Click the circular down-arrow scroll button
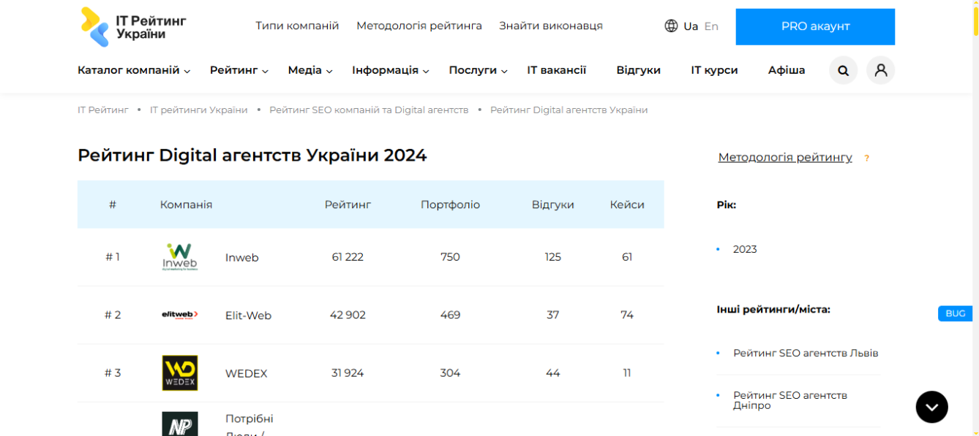 point(931,407)
